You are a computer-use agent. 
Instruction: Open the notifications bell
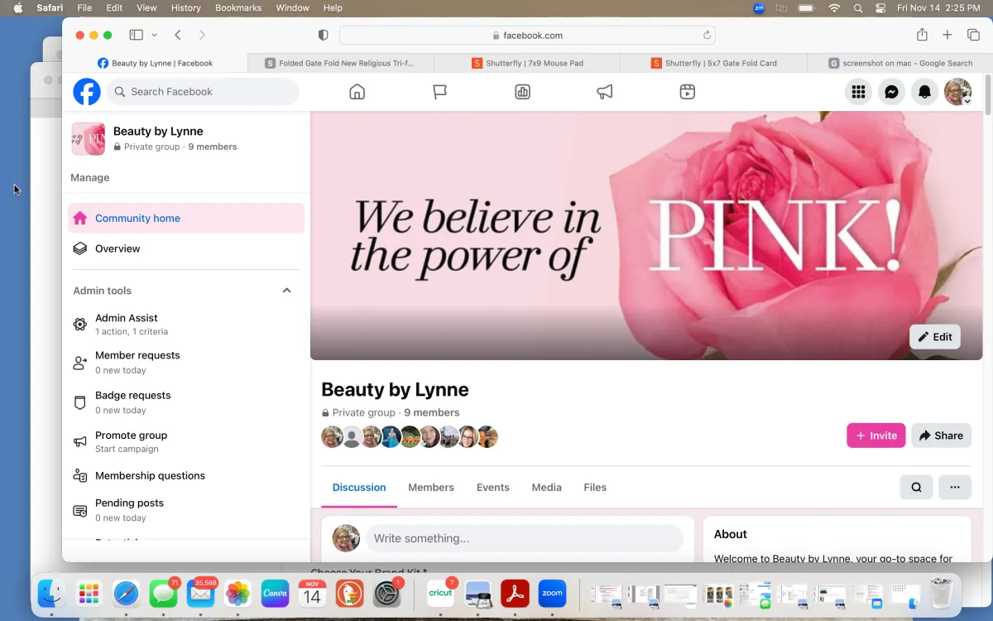click(x=924, y=92)
